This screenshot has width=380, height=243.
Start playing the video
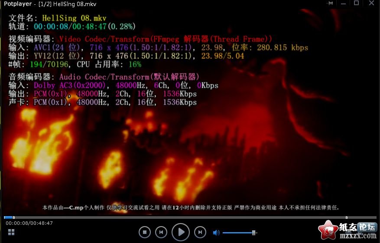coord(181,232)
